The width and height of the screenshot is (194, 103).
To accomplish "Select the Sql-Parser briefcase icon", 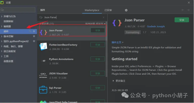I will click(x=43, y=90).
